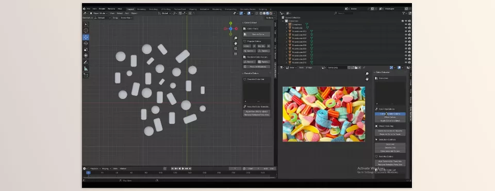495x191 pixels.
Task: Hide Roundcube.004 with its eye icon
Action: [x=406, y=42]
